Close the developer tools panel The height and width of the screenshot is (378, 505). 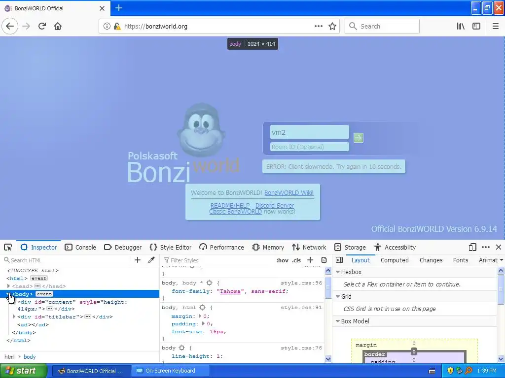(499, 247)
